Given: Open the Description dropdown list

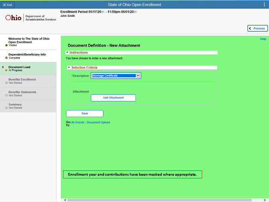Looking at the screenshot, I should (138, 76).
